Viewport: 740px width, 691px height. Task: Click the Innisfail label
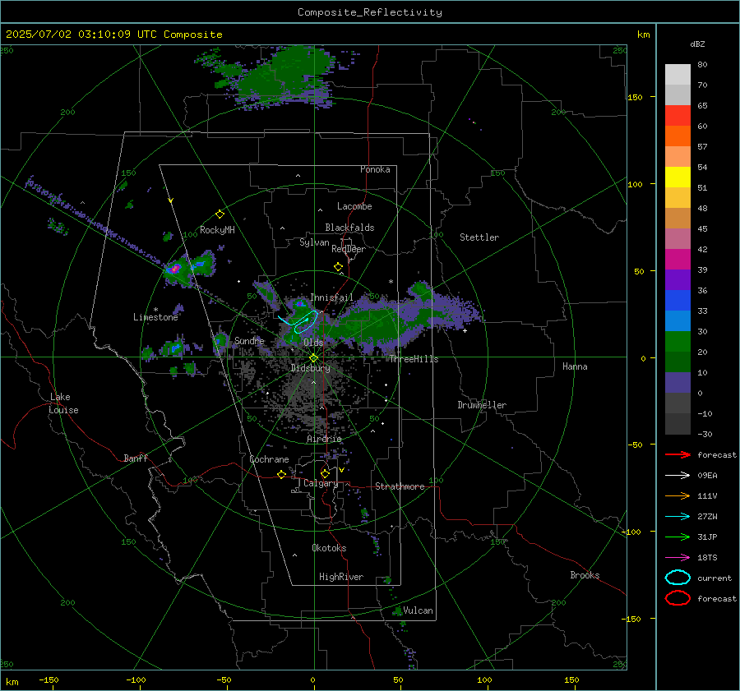click(x=331, y=297)
